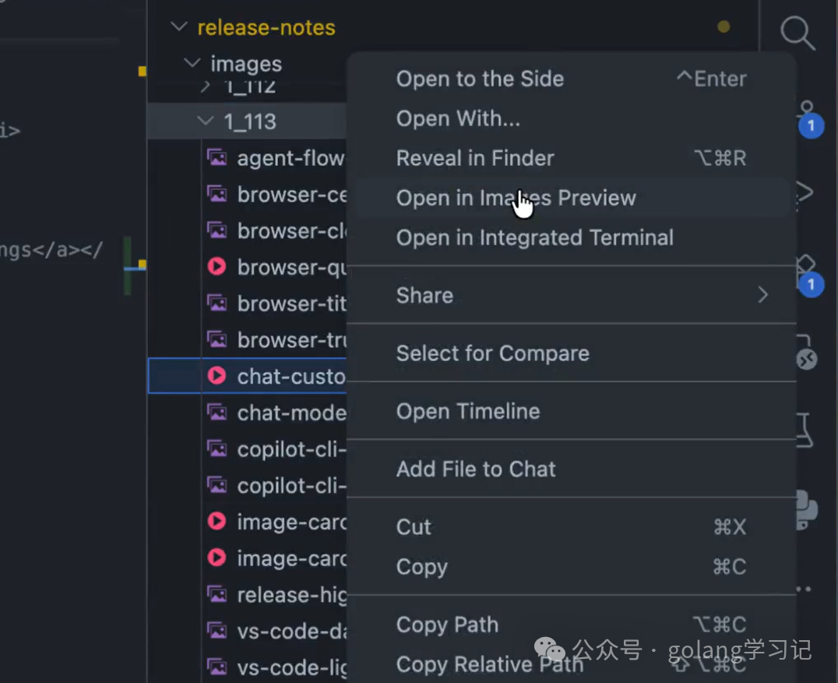838x683 pixels.
Task: Collapse the images folder chevron
Action: point(192,63)
